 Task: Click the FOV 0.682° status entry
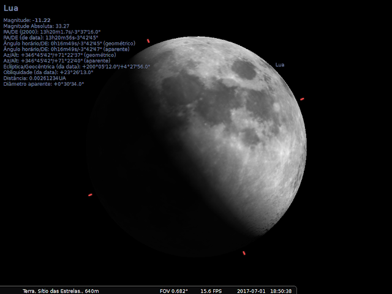[174, 291]
